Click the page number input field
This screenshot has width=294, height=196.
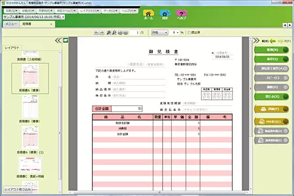134,33
